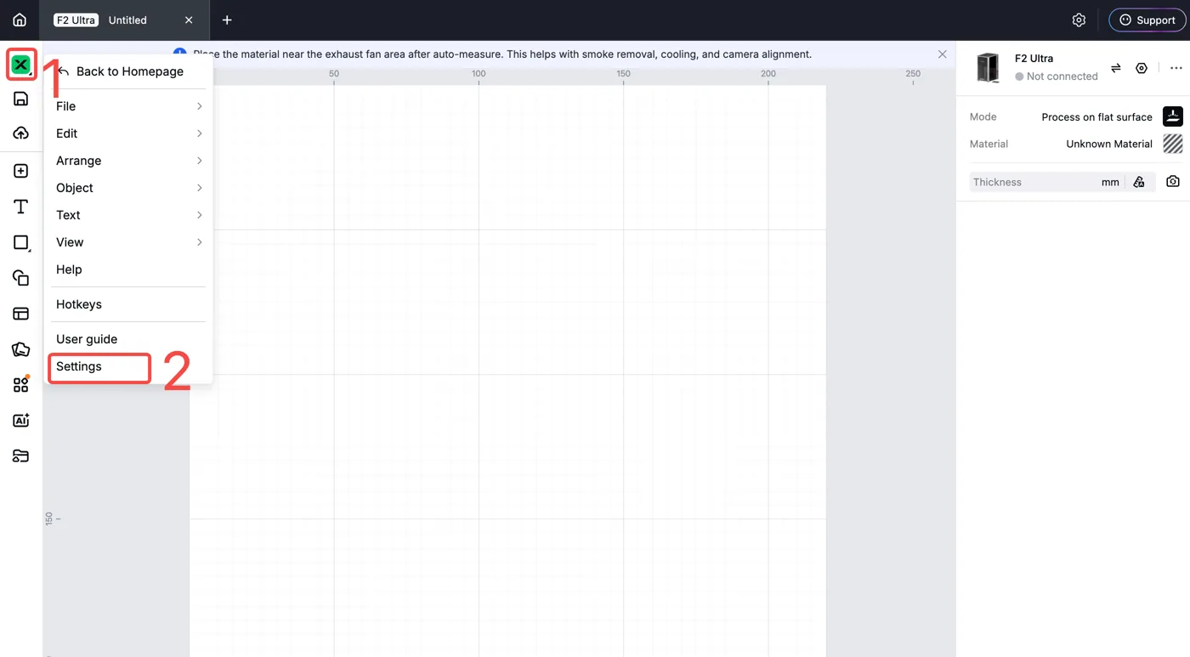Expand the Arrange submenu
Screen dimensions: 1190x657
[x=128, y=161]
